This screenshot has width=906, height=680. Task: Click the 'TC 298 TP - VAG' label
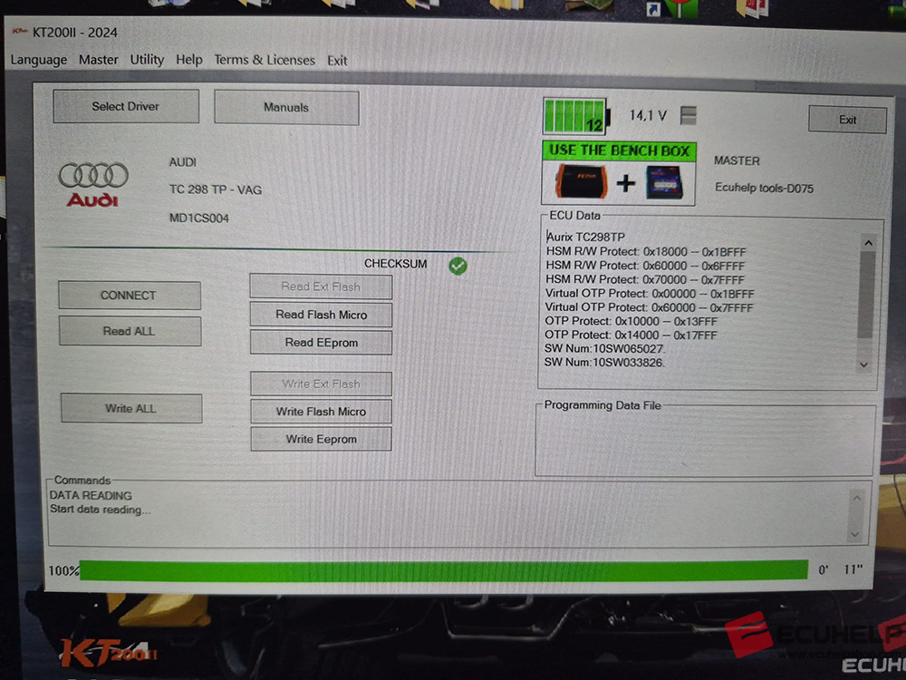click(216, 189)
